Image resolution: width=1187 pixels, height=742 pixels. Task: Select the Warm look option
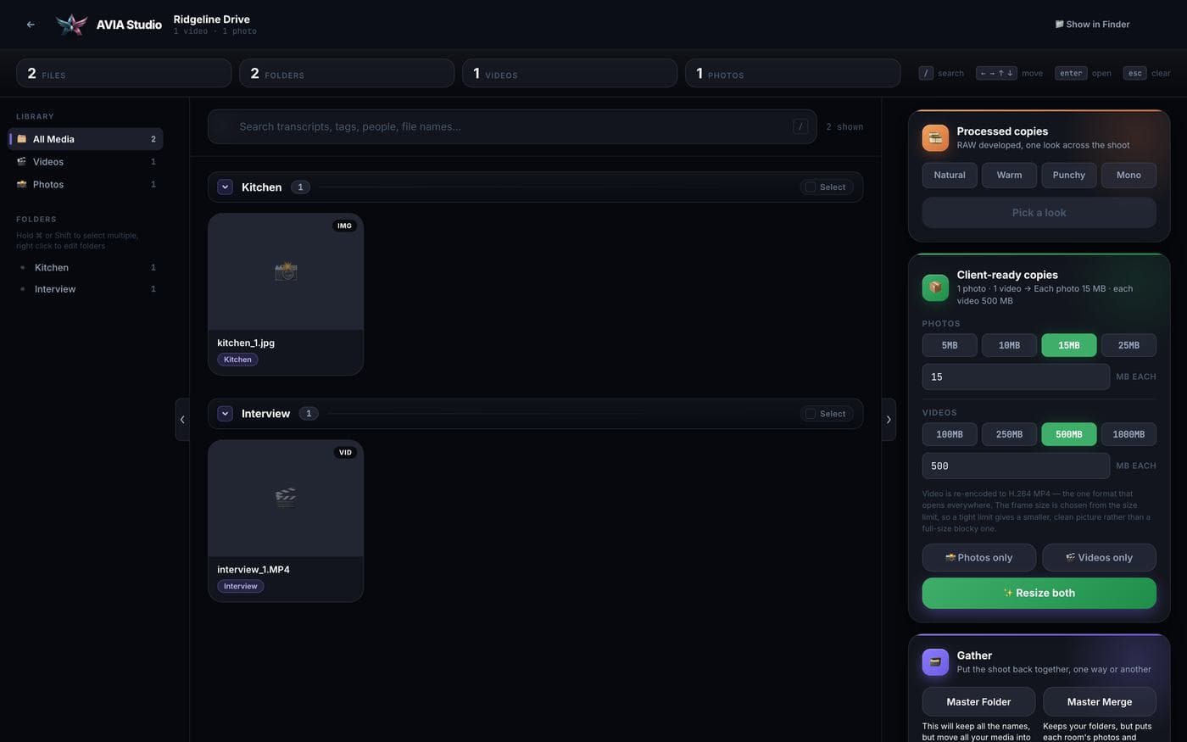coord(1009,176)
